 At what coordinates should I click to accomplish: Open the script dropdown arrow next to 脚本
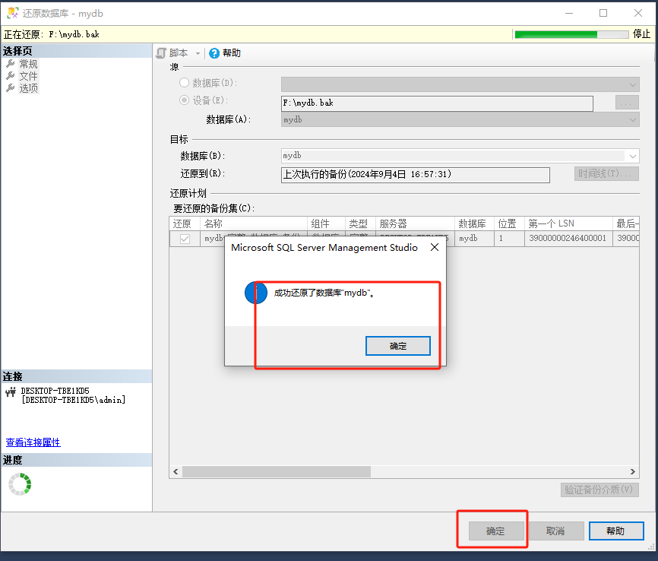pos(198,54)
